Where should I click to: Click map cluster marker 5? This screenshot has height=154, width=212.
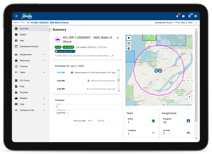pos(156,71)
